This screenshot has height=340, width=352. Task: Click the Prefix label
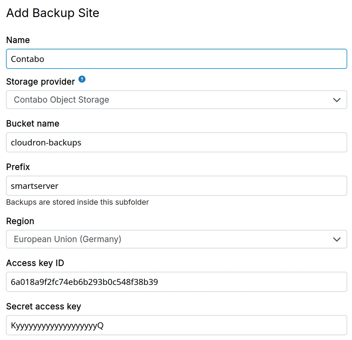coord(18,167)
